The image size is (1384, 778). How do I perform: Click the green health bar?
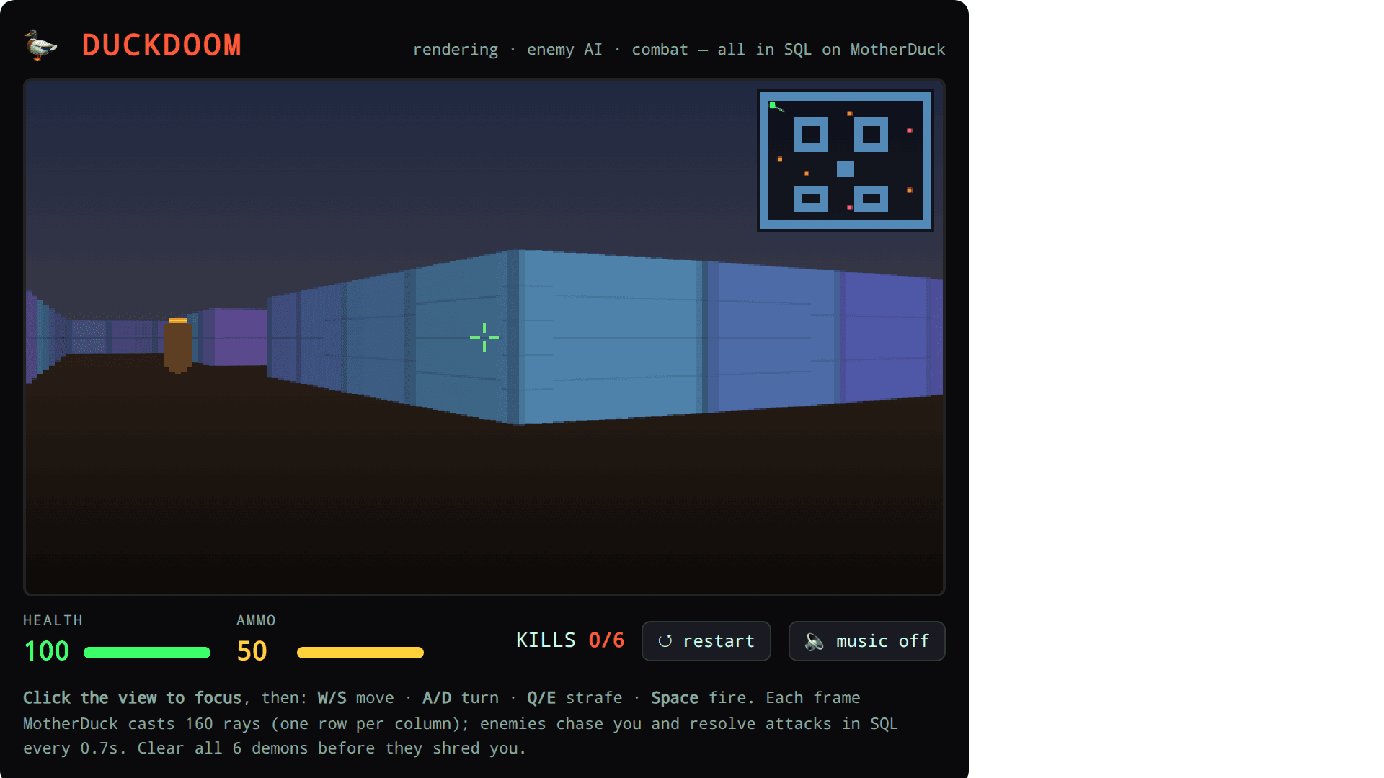pyautogui.click(x=147, y=653)
